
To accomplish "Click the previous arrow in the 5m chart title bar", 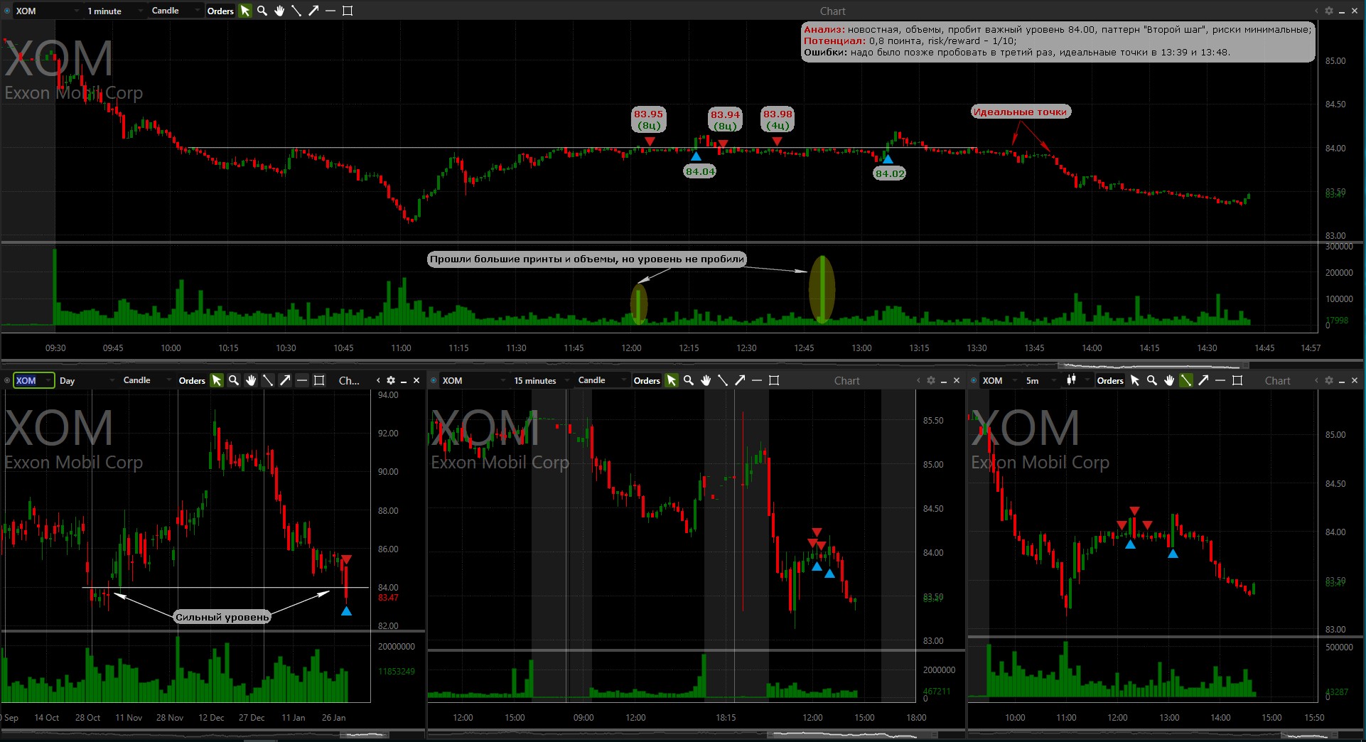I will [x=1316, y=380].
